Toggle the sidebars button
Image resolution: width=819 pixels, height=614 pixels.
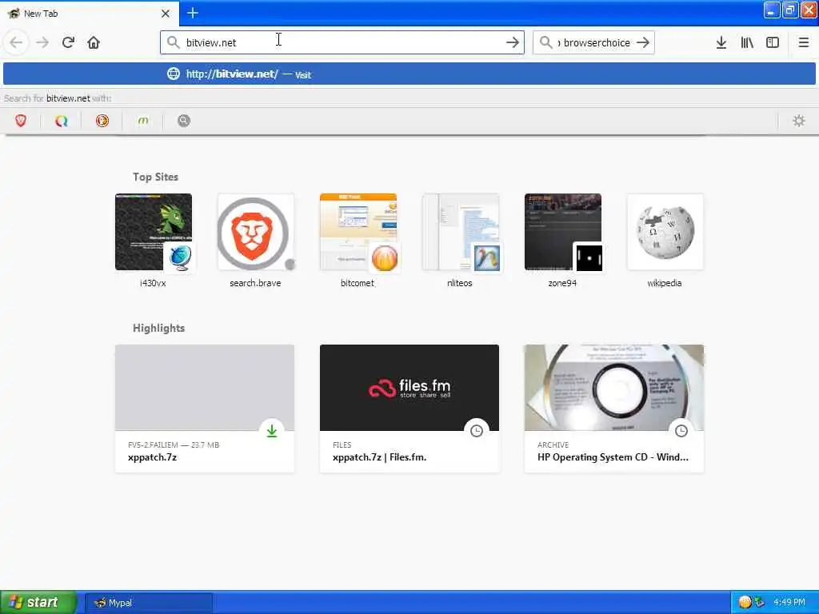coord(773,42)
